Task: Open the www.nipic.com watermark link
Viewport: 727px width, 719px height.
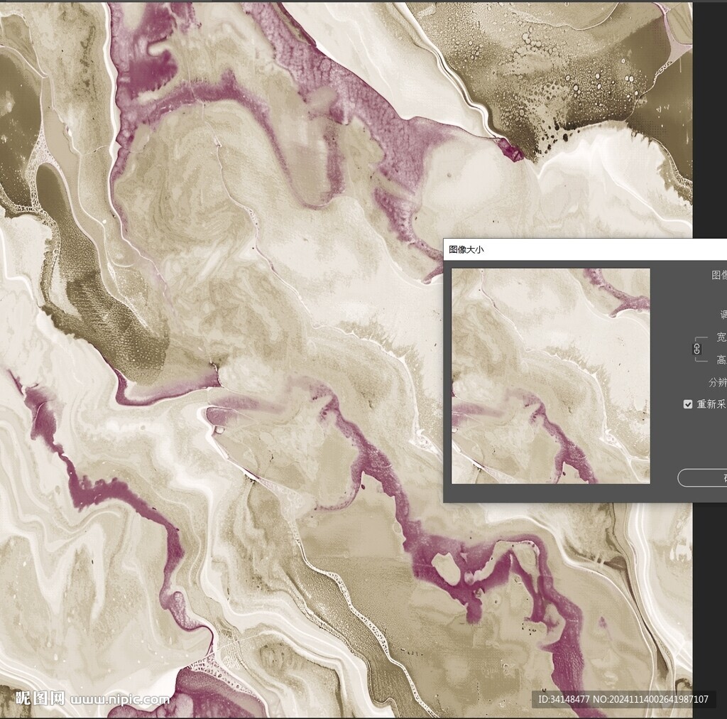Action: (x=119, y=699)
